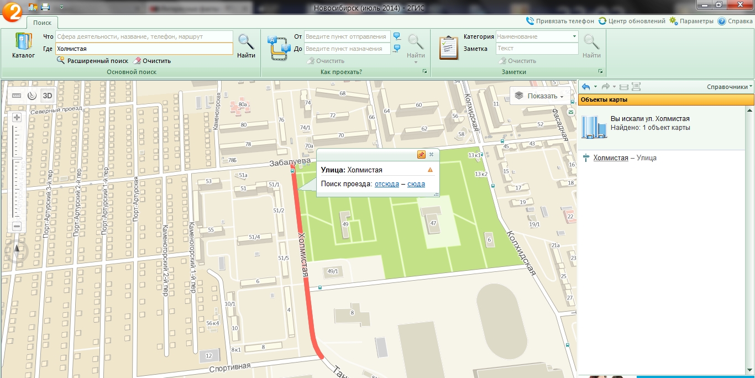Click Найти in Заметки group

coord(591,46)
